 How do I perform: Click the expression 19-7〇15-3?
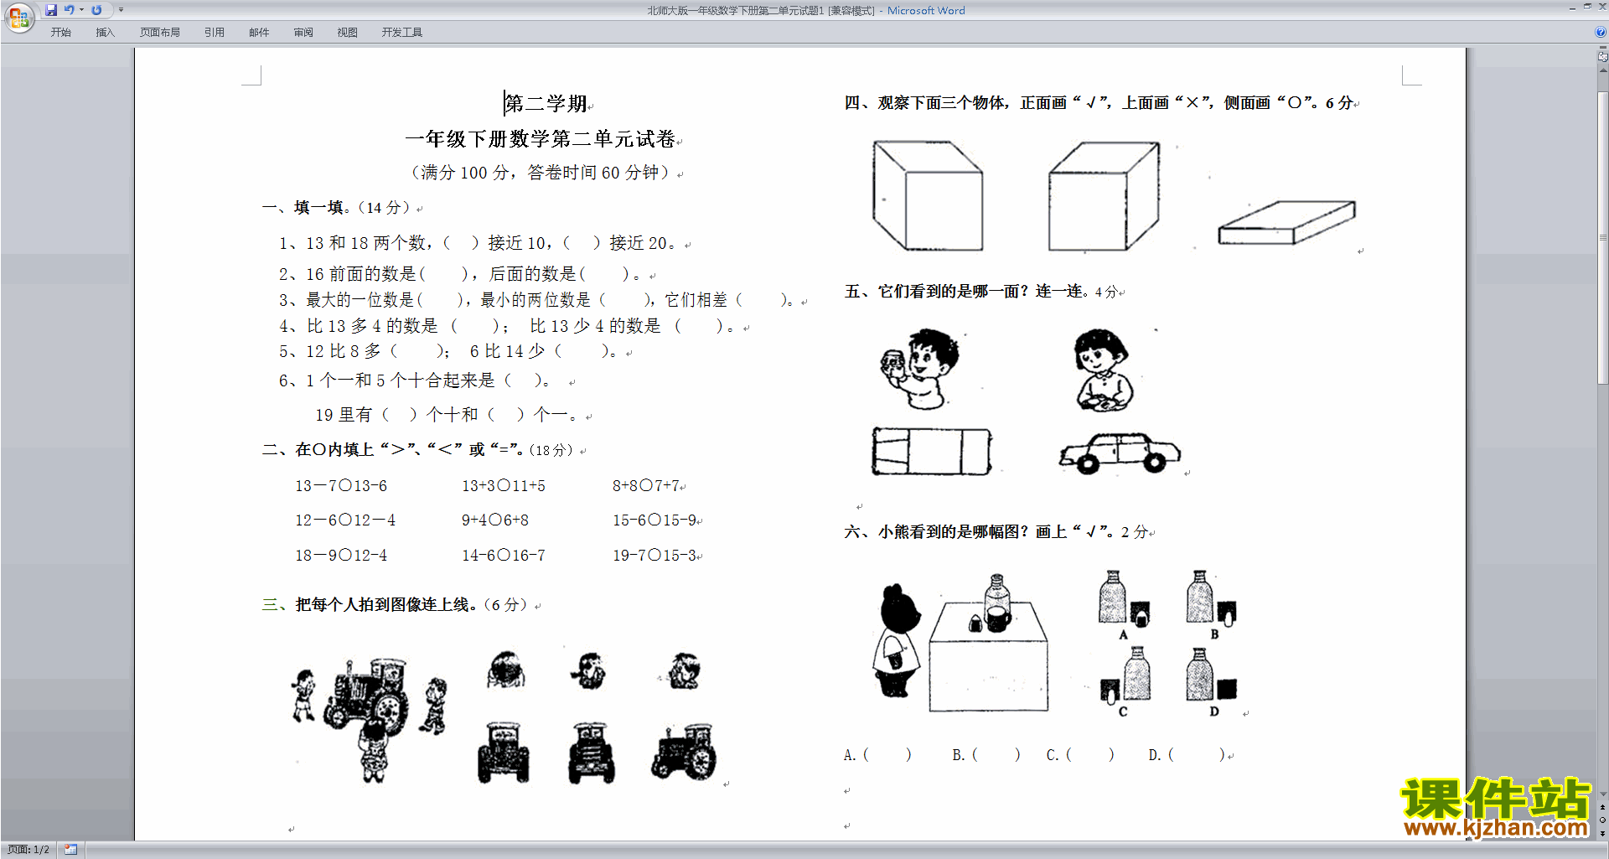click(x=654, y=556)
